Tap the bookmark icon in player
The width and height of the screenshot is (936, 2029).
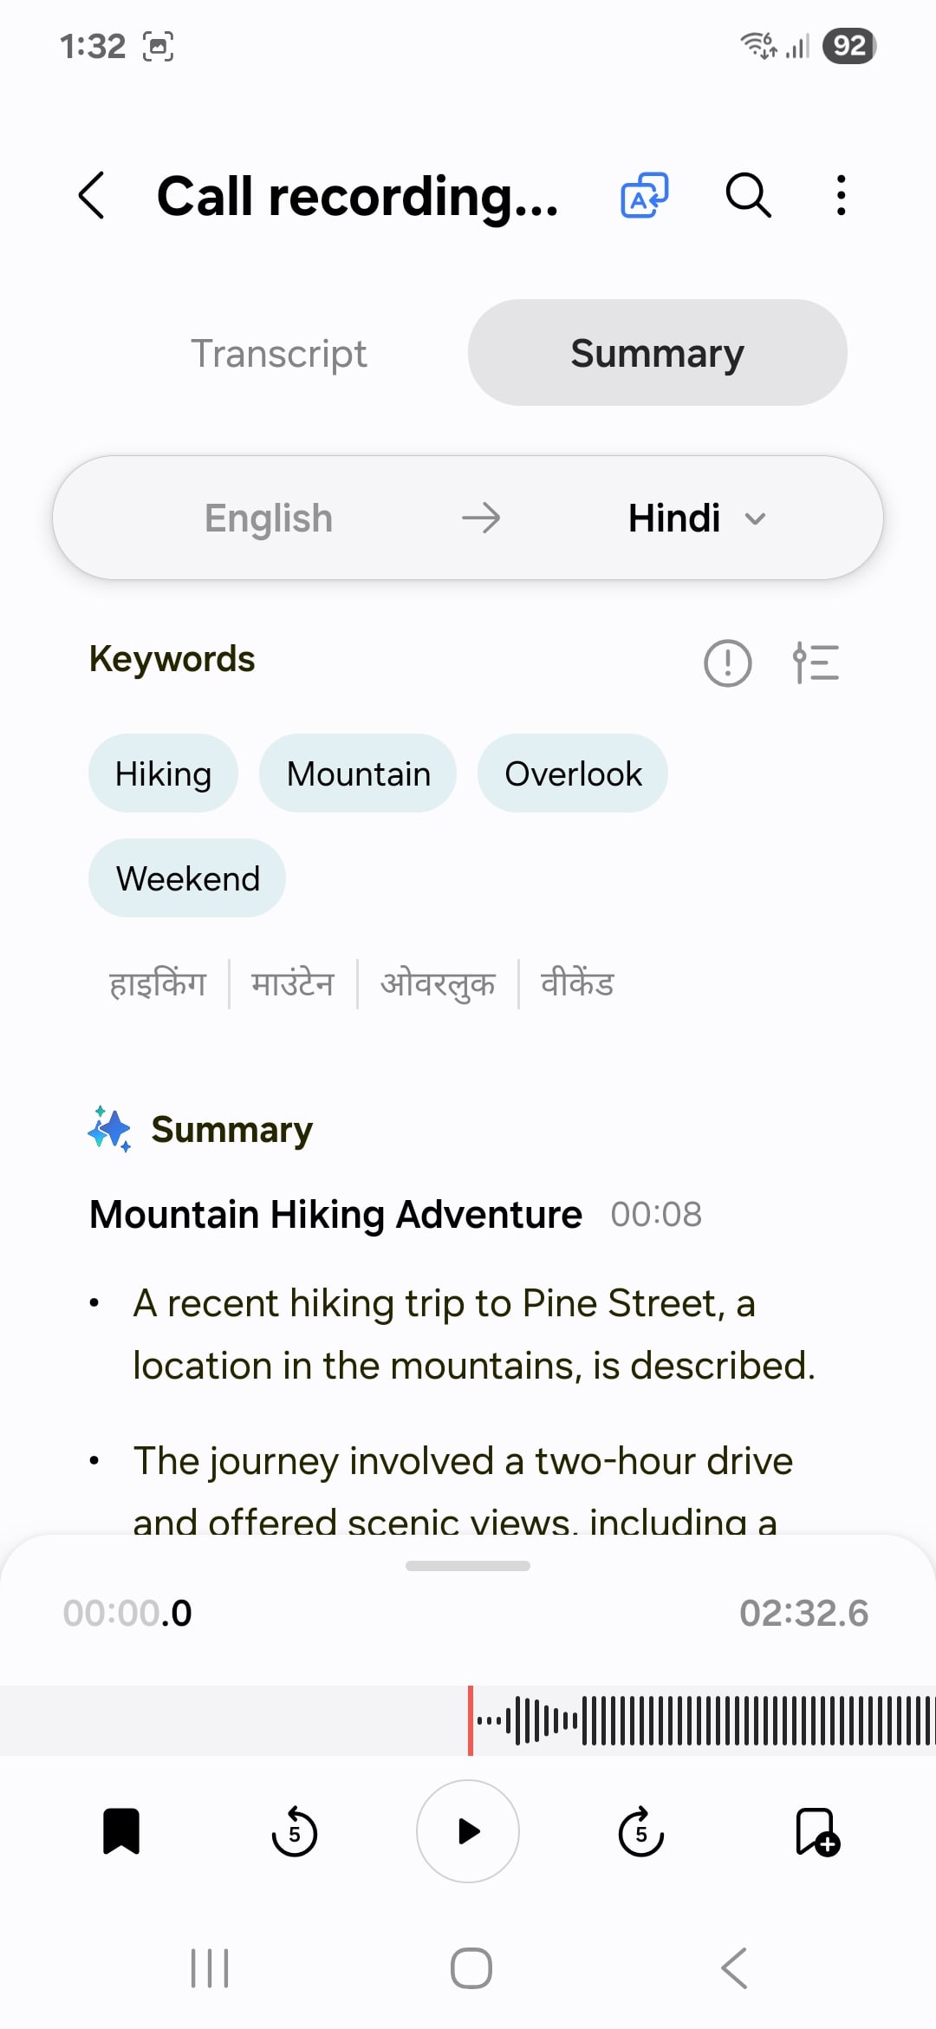click(x=121, y=1830)
